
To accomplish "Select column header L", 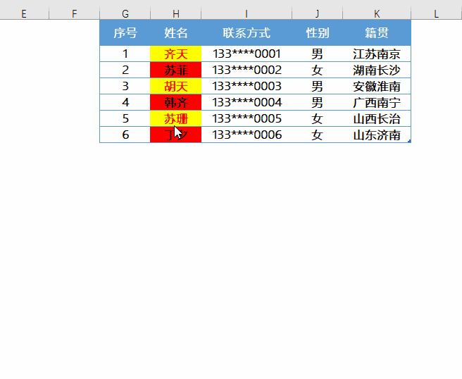I will (437, 13).
